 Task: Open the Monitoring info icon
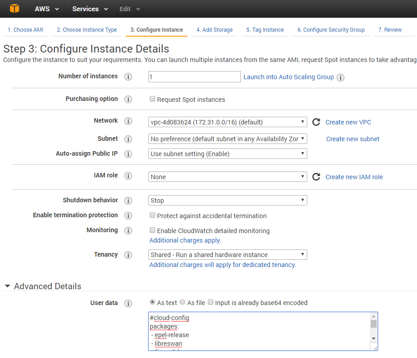tap(128, 230)
